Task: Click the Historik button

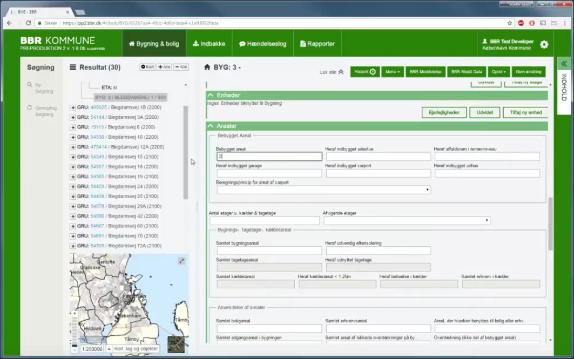Action: point(364,72)
